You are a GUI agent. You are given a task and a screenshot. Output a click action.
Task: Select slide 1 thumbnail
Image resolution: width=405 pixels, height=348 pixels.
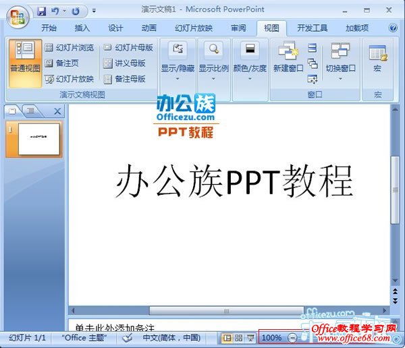[39, 139]
